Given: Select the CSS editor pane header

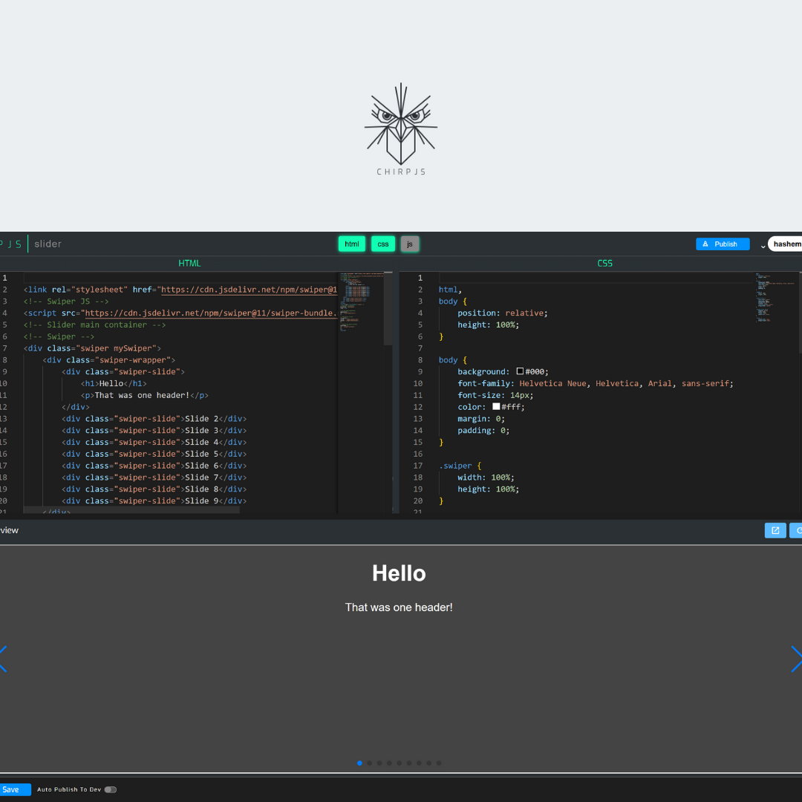Looking at the screenshot, I should [604, 263].
